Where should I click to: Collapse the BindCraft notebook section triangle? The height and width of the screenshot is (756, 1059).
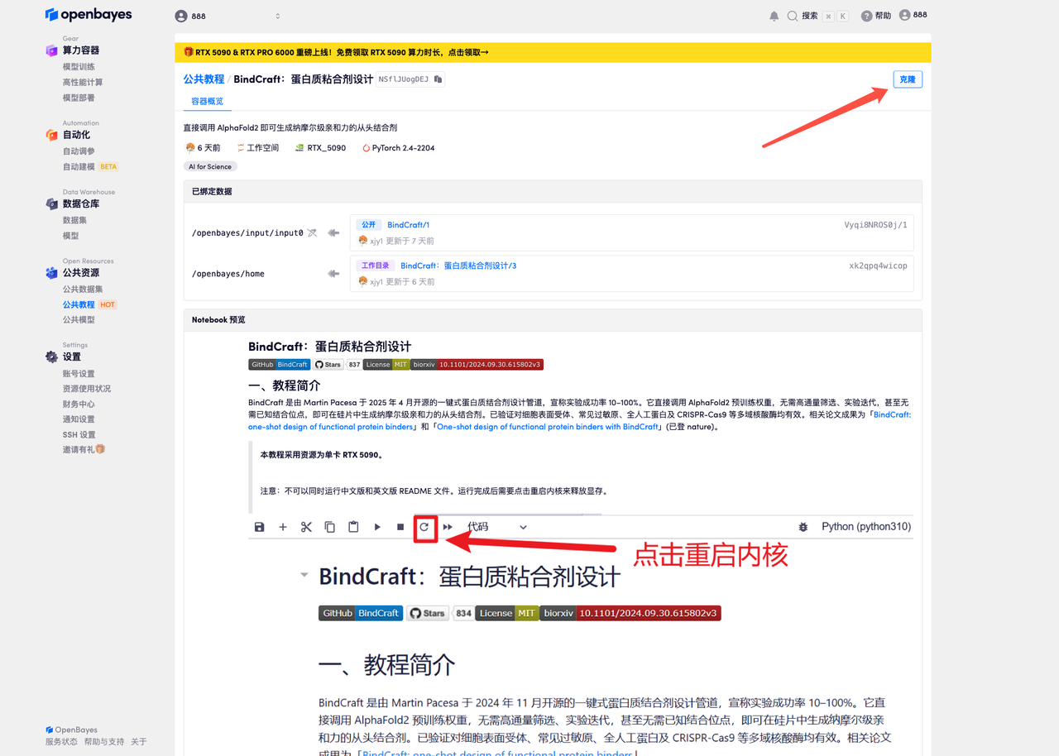tap(304, 574)
